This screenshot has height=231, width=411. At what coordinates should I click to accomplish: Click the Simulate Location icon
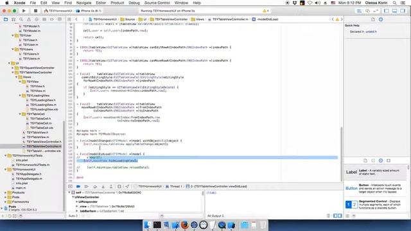[x=127, y=187]
